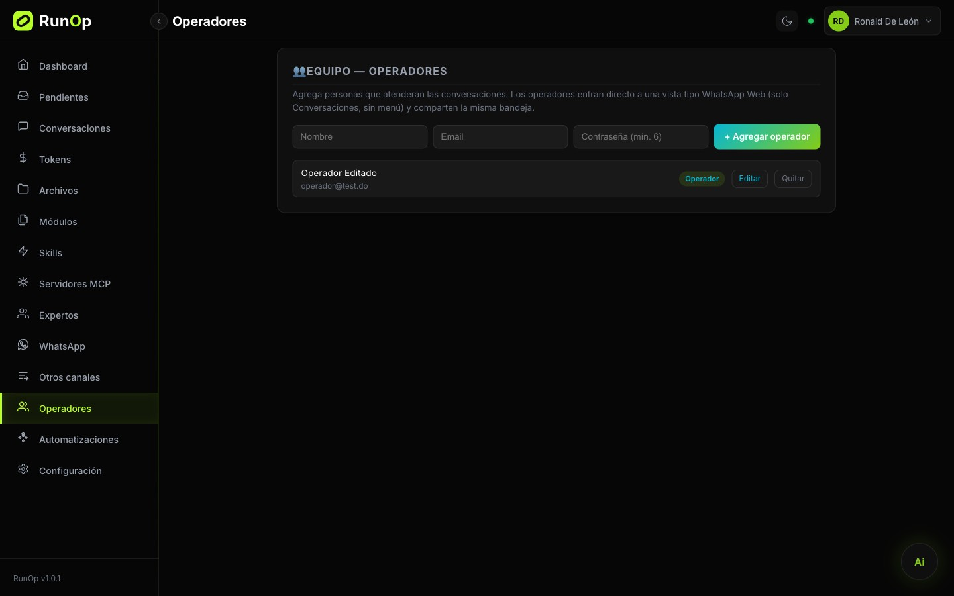Select the Otros canales label

point(70,377)
